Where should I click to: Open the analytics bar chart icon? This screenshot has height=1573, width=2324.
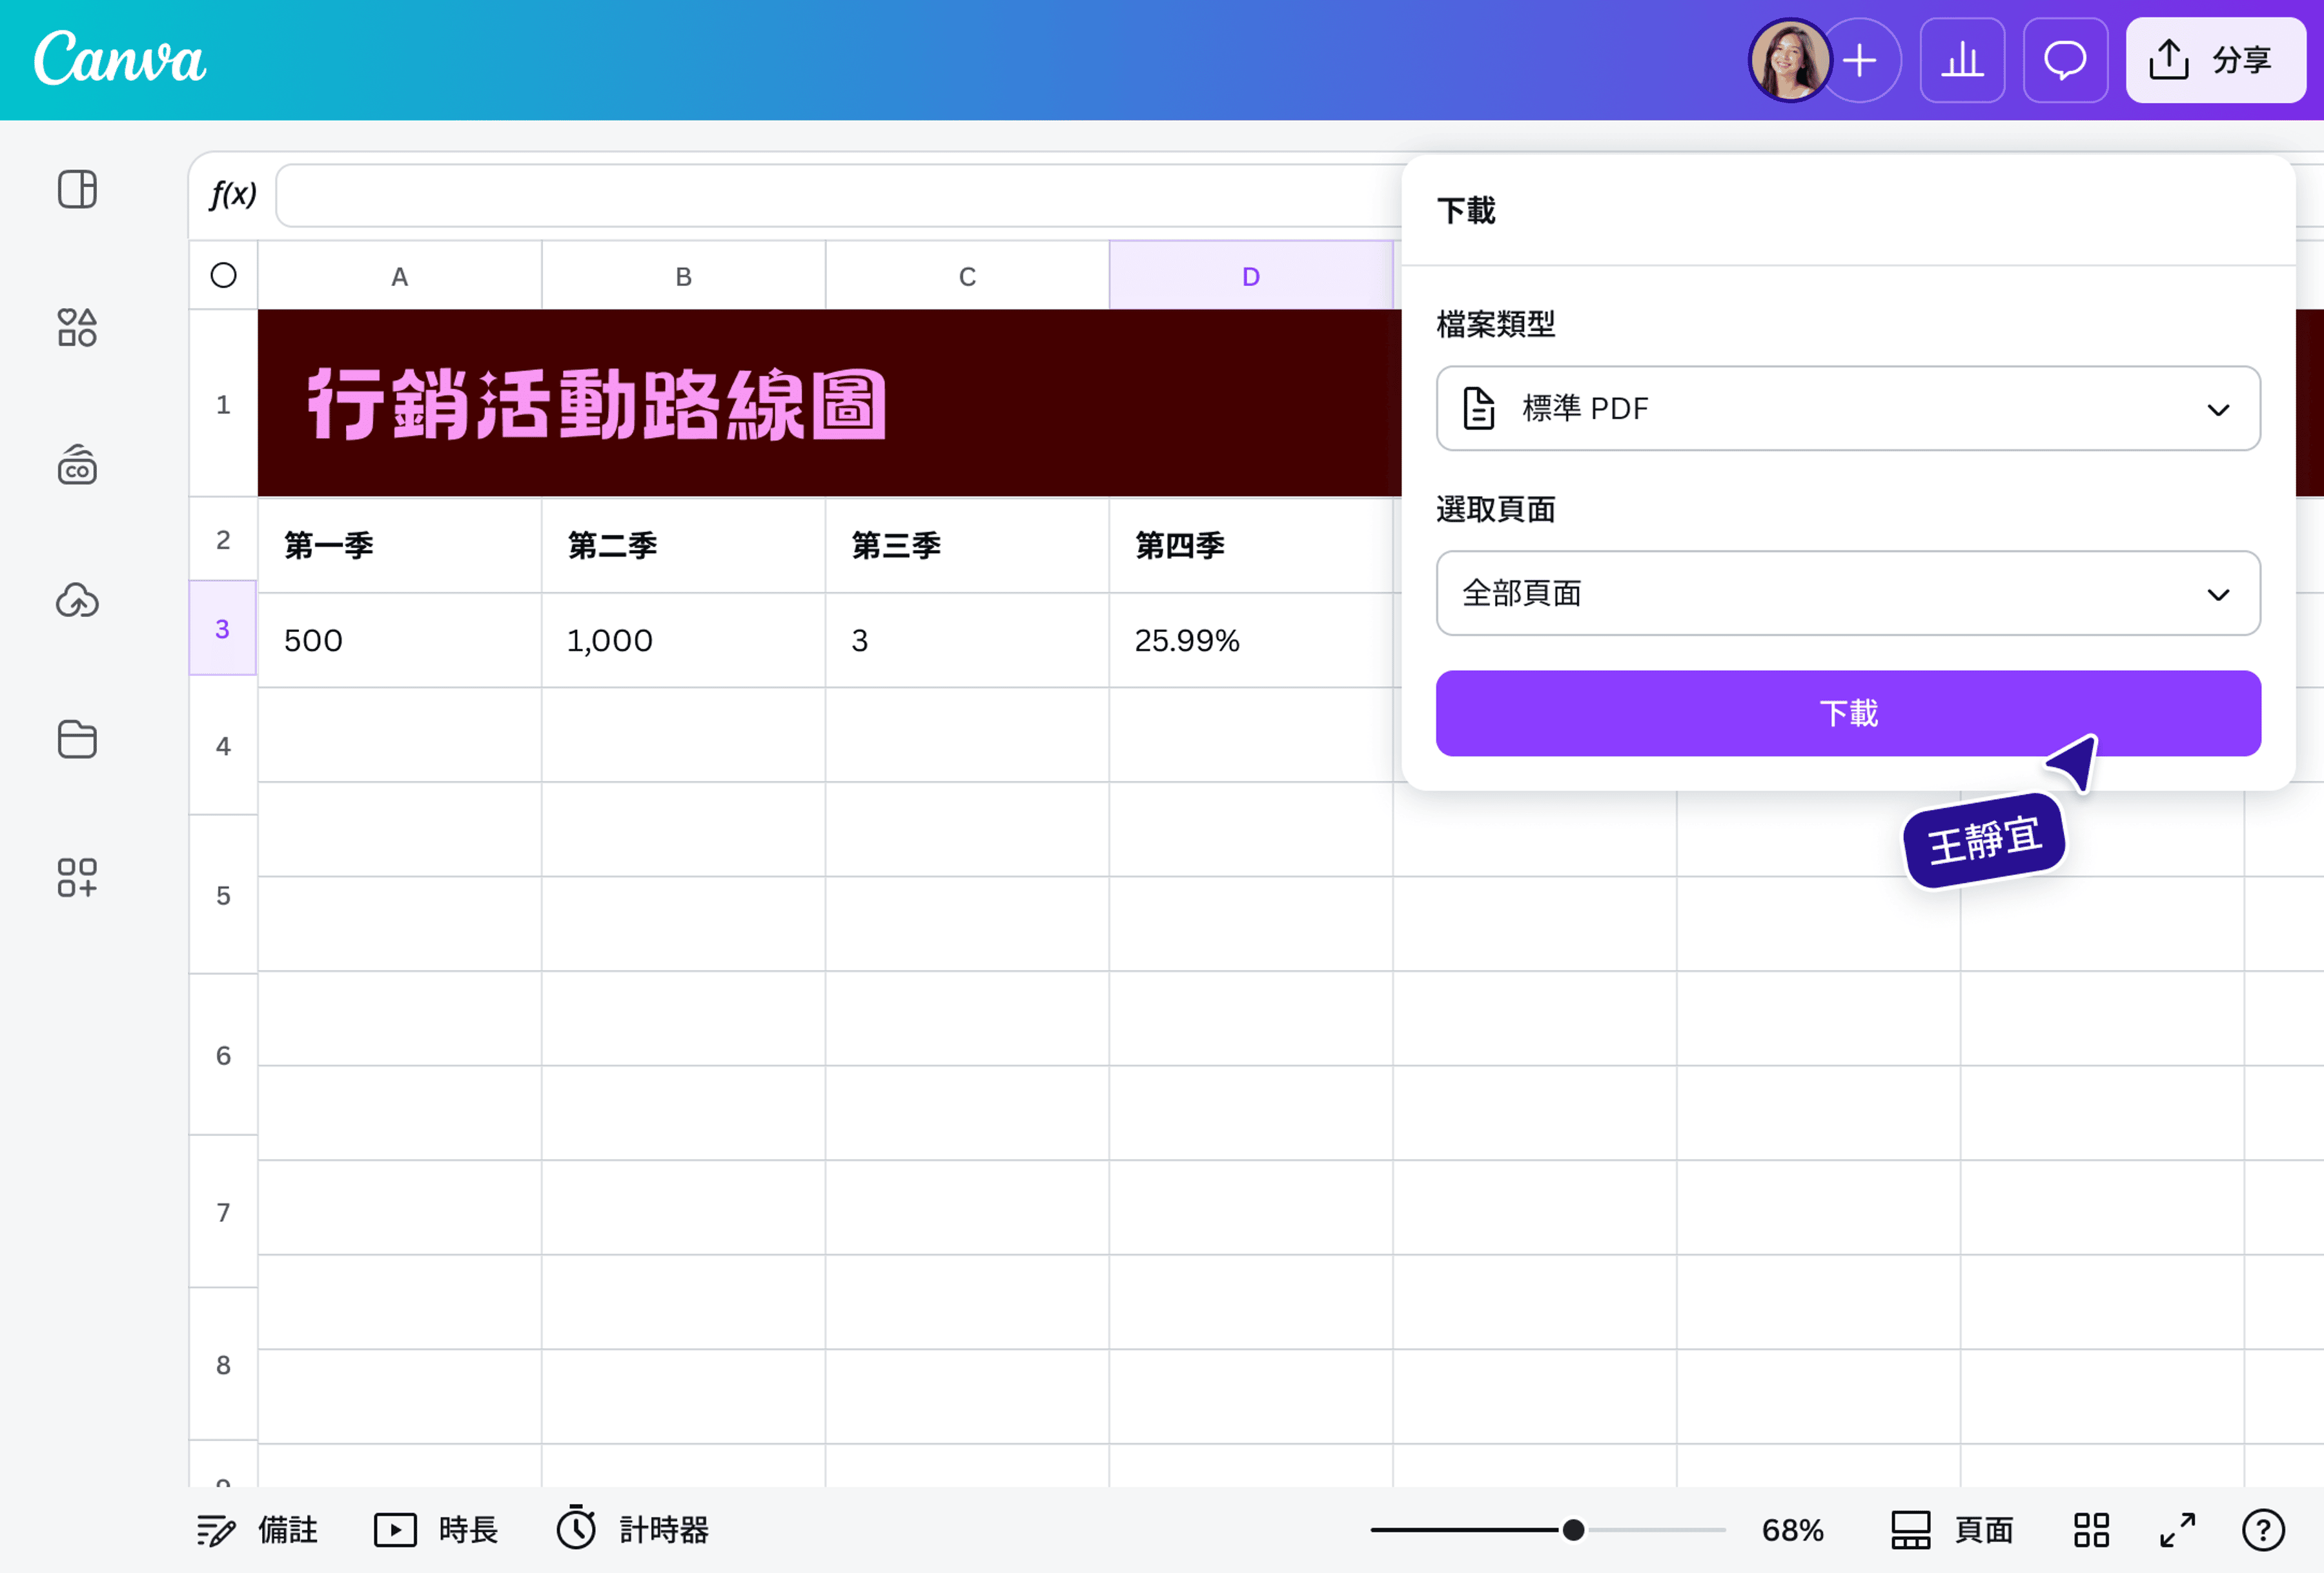click(x=1962, y=60)
